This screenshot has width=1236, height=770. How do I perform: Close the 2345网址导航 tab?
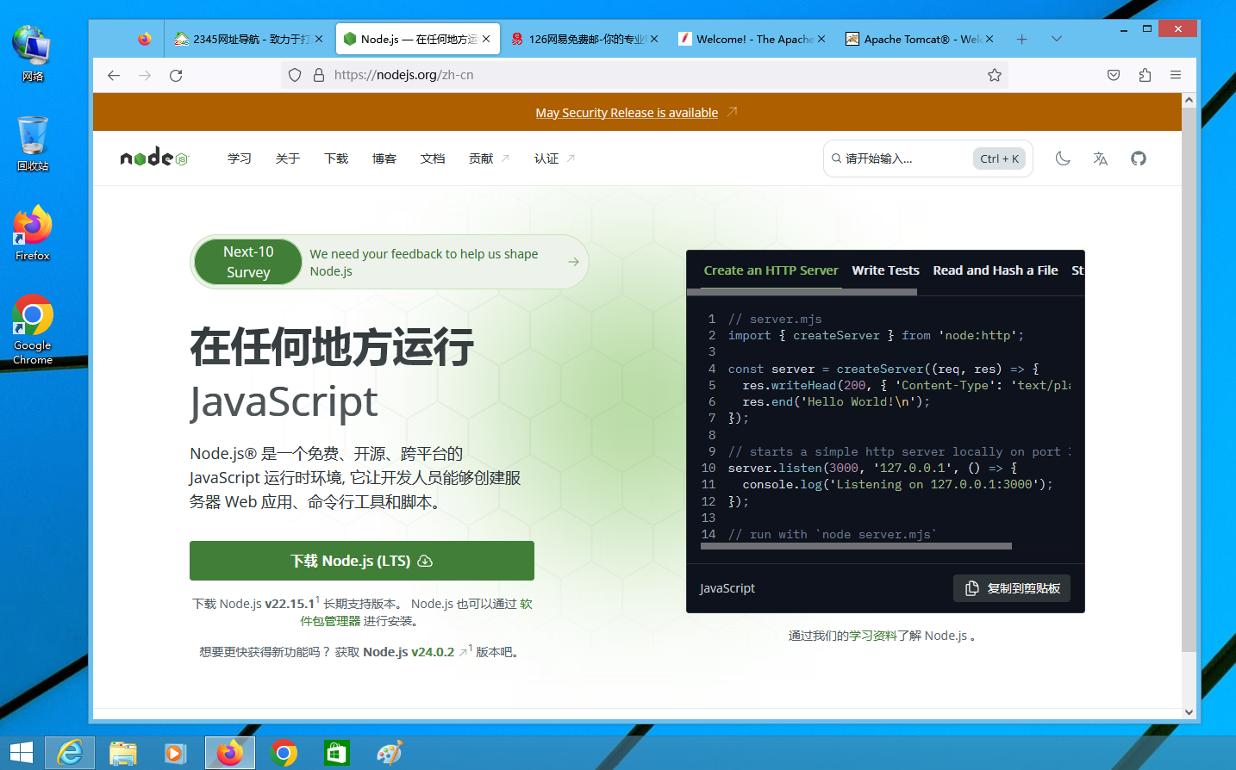(319, 39)
